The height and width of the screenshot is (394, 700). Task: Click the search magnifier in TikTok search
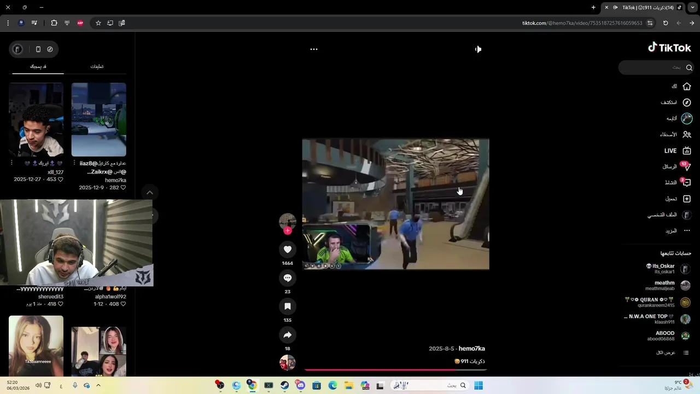pyautogui.click(x=689, y=67)
